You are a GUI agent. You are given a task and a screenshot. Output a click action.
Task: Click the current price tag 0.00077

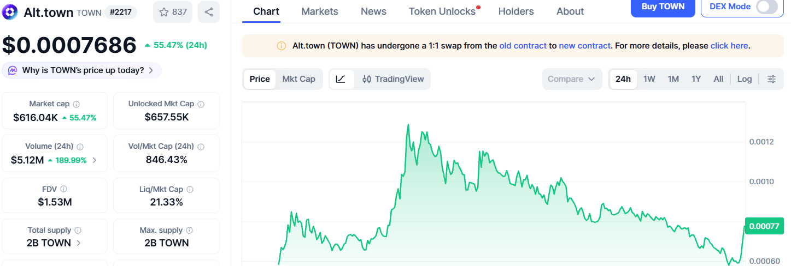tap(764, 226)
